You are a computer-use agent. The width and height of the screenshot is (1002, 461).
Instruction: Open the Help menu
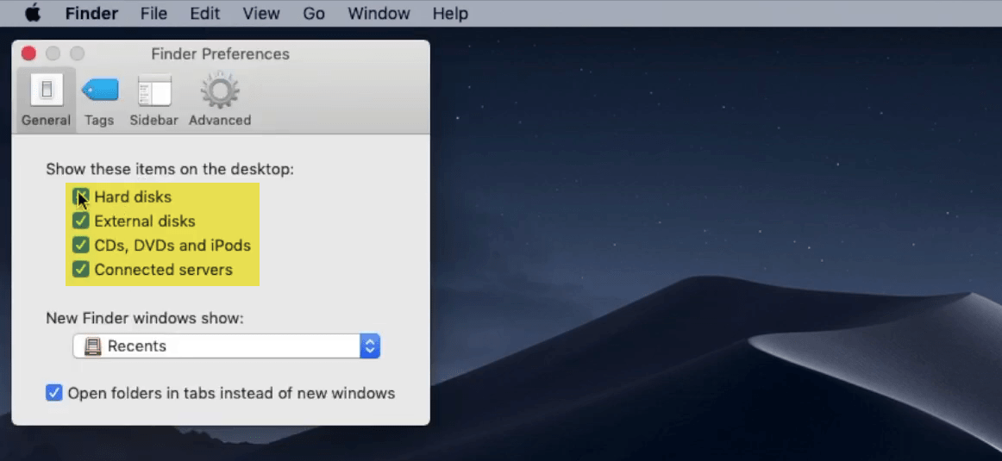450,14
